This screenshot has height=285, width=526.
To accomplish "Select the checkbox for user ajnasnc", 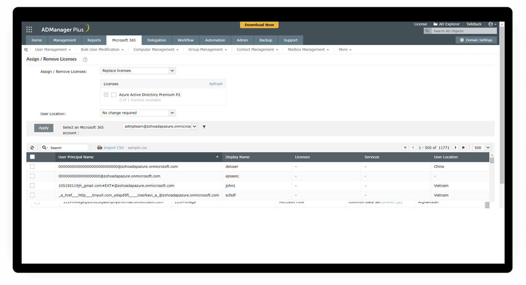I will point(32,176).
